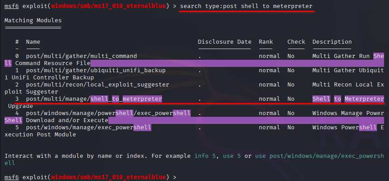Click the index number 3 in the results

17,99
